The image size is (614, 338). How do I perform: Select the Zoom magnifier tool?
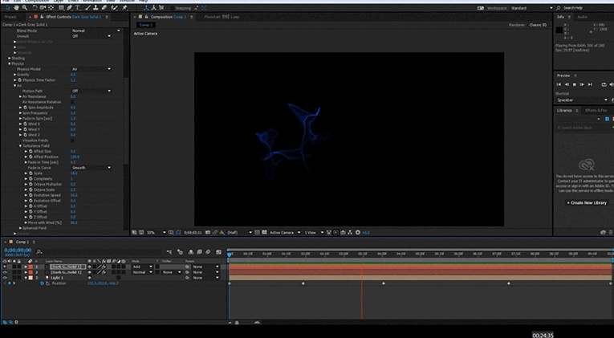point(25,8)
